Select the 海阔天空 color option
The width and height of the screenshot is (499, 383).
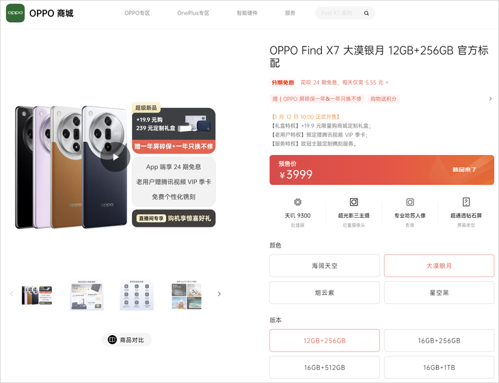click(325, 266)
